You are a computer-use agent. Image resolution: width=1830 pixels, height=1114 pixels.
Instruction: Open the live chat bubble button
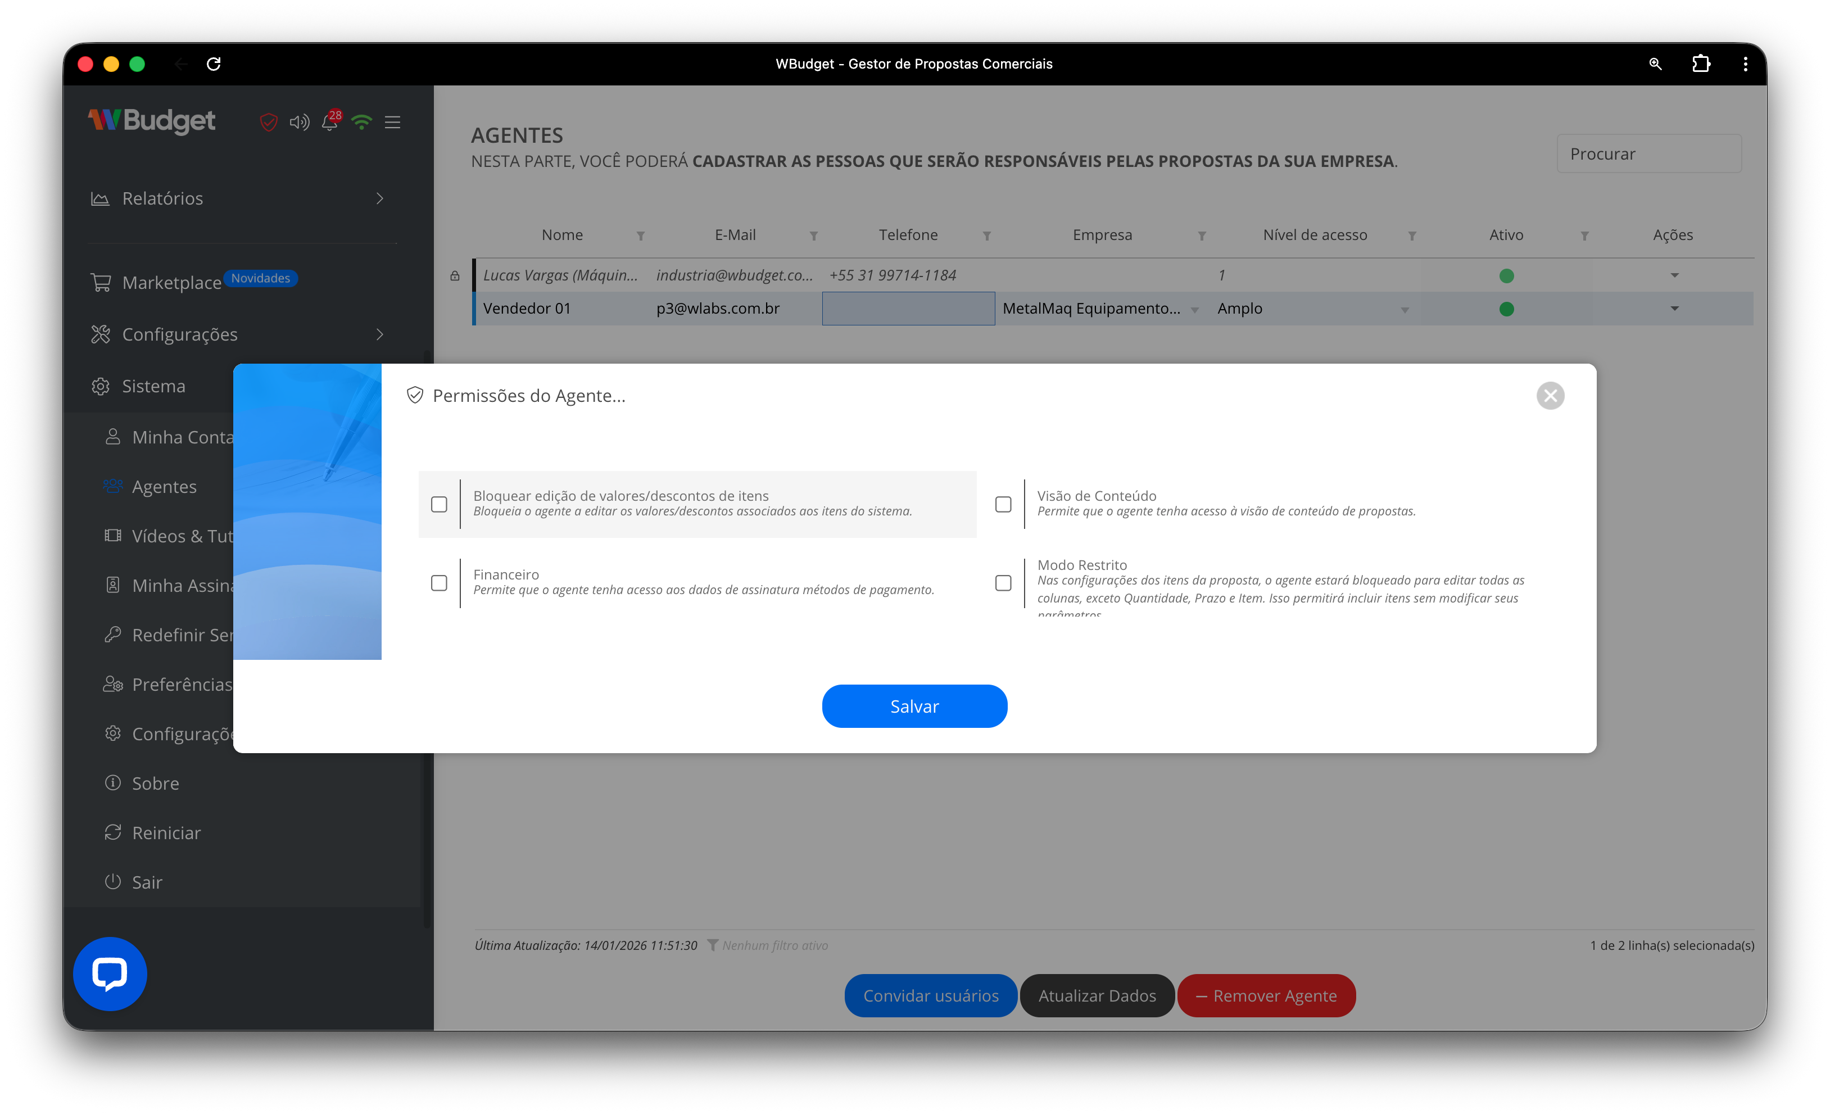(110, 973)
